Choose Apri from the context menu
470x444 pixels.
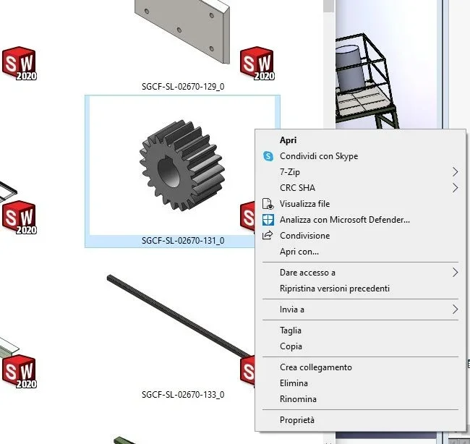[x=360, y=140]
